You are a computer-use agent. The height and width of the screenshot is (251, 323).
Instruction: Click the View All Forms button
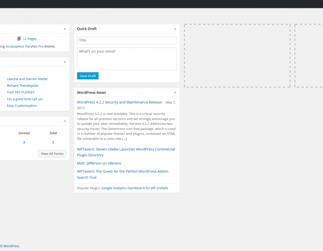click(x=52, y=154)
